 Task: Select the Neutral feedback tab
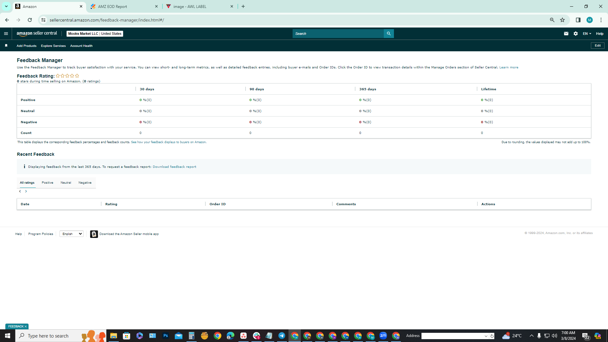pyautogui.click(x=66, y=183)
